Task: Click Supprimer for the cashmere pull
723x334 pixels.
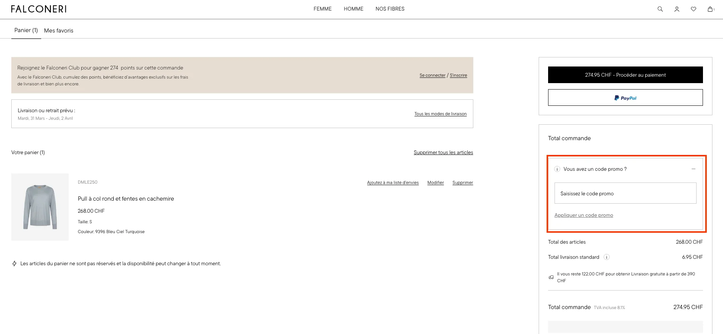Action: coord(462,182)
